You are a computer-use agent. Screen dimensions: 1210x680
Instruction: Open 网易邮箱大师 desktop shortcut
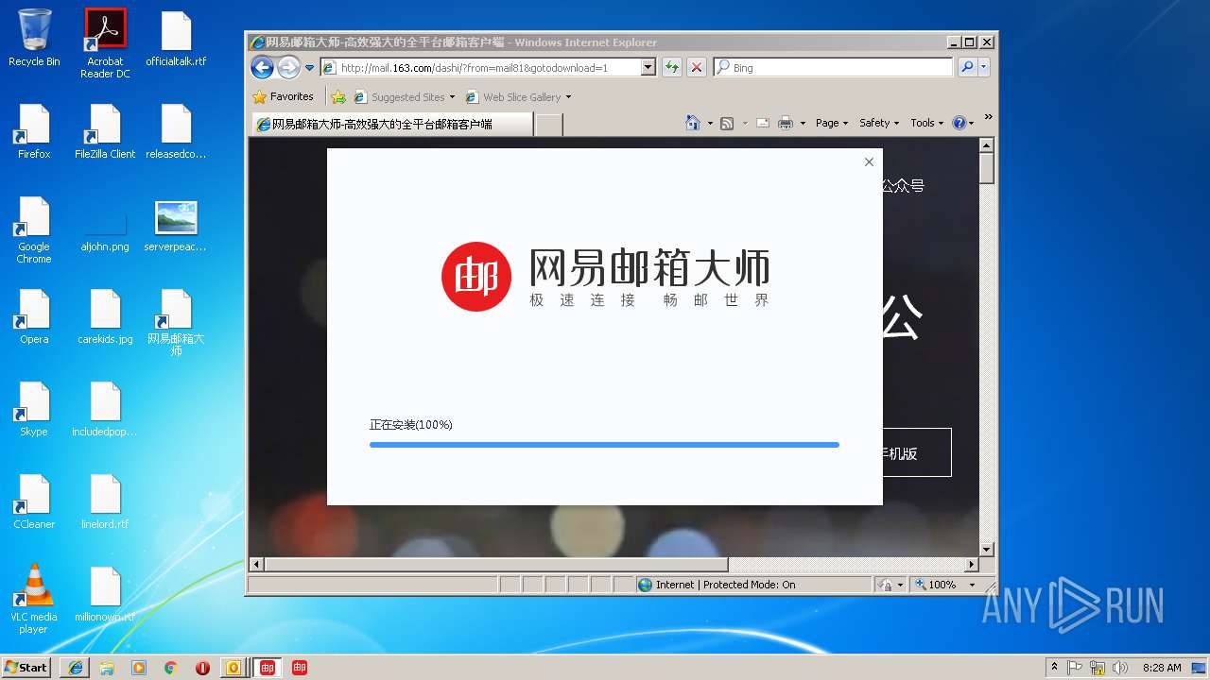[x=176, y=322]
